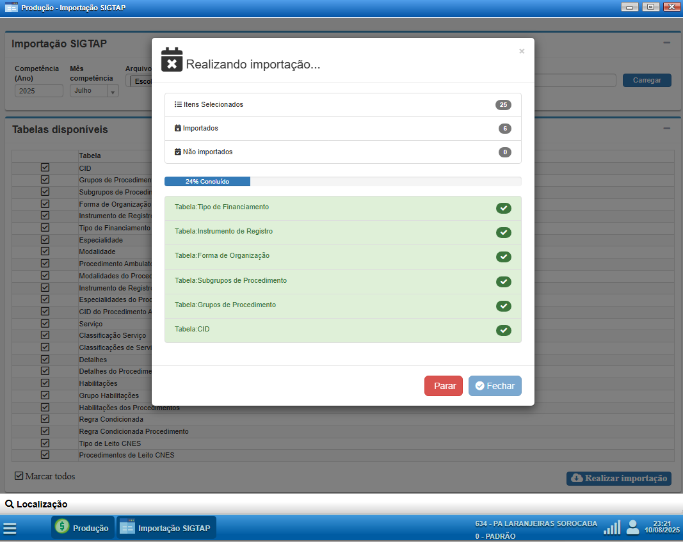Click the 24% Concluído progress bar

coord(342,182)
